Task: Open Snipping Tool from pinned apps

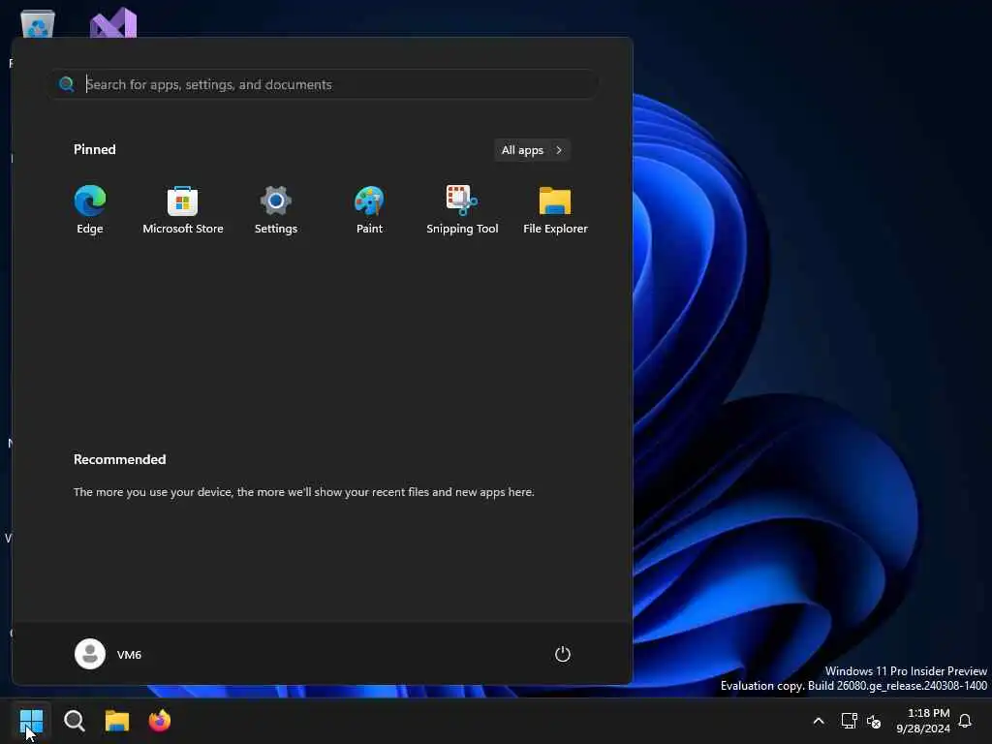Action: click(462, 209)
